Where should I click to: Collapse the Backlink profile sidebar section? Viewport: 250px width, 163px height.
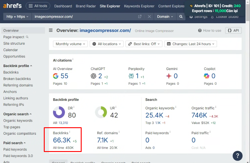pyautogui.click(x=18, y=66)
